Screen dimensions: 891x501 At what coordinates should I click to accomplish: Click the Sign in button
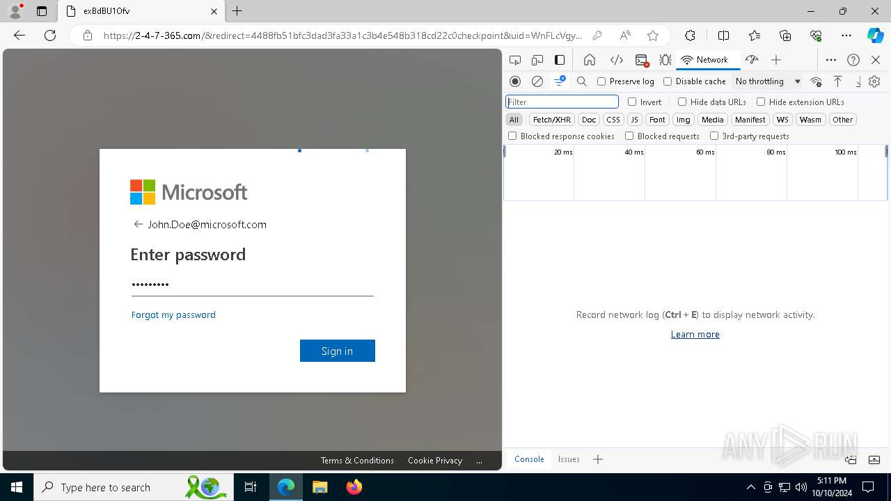(x=338, y=351)
